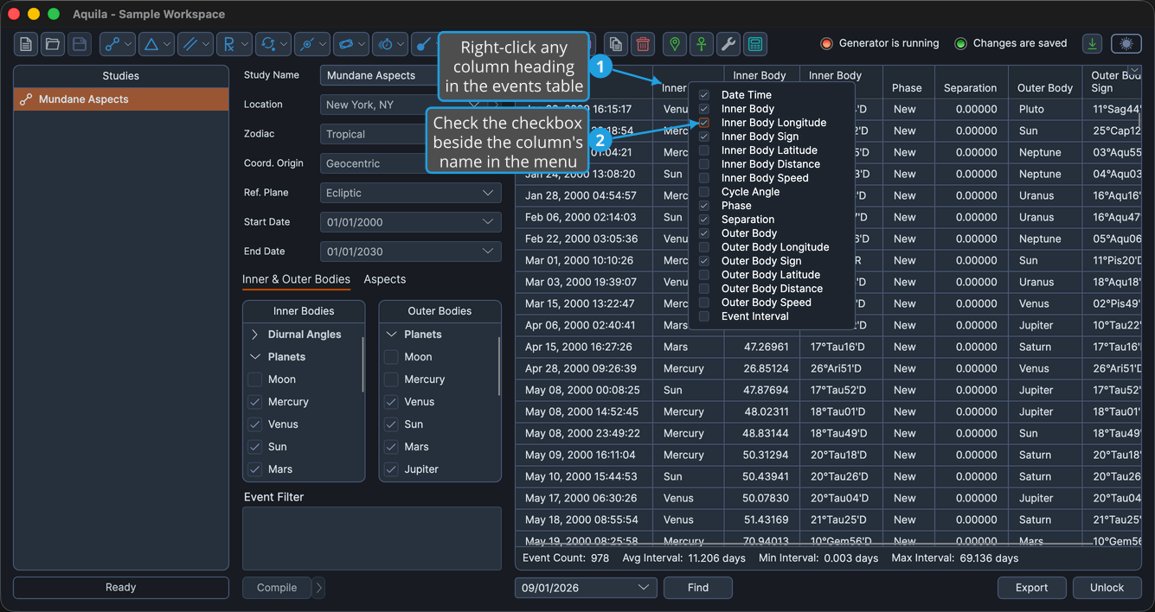
Task: Uncheck Jupiter in the Outer Bodies list
Action: click(x=391, y=469)
